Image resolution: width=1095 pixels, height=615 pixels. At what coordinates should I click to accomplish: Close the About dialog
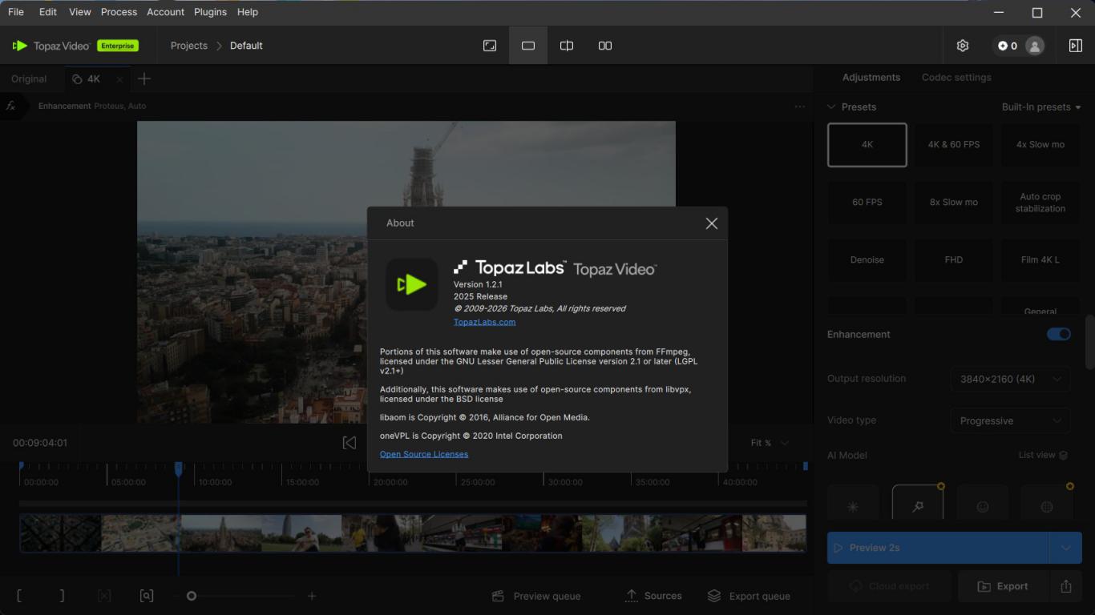(711, 223)
